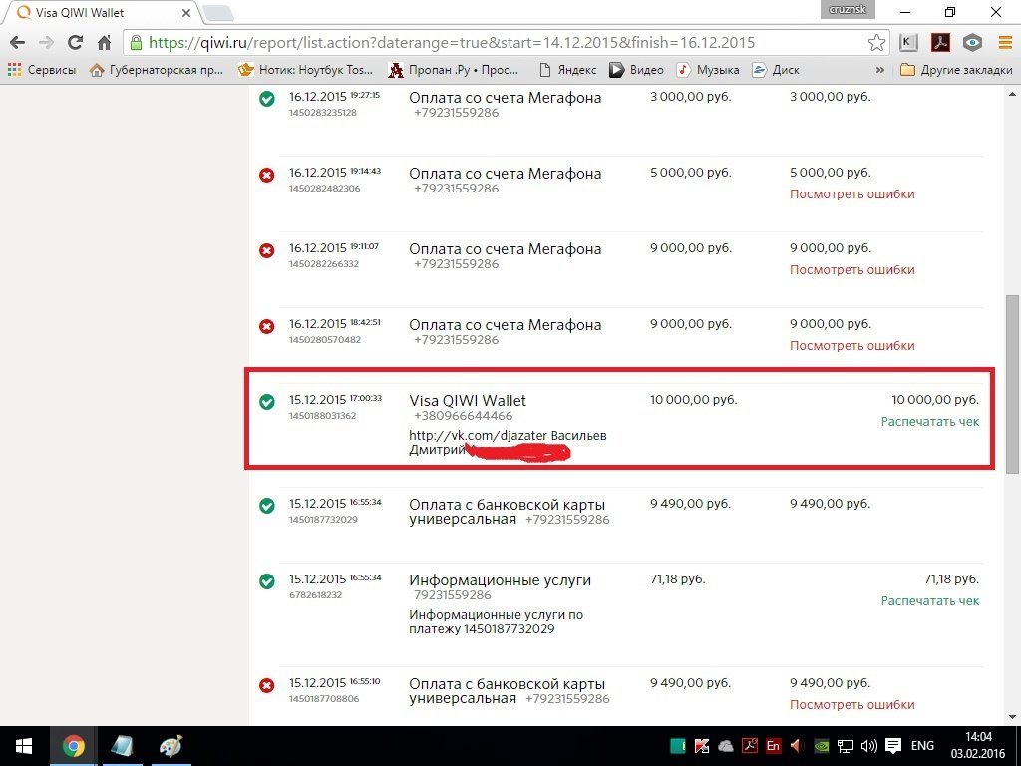Open Распечатать чек for the 71,18 payment
This screenshot has height=766, width=1021.
(x=929, y=601)
